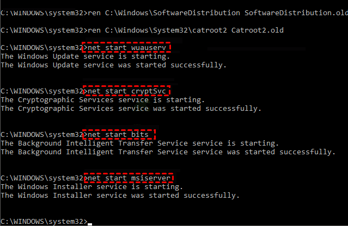Click the blinking cursor at the last prompt
The image size is (348, 226).
click(90, 222)
